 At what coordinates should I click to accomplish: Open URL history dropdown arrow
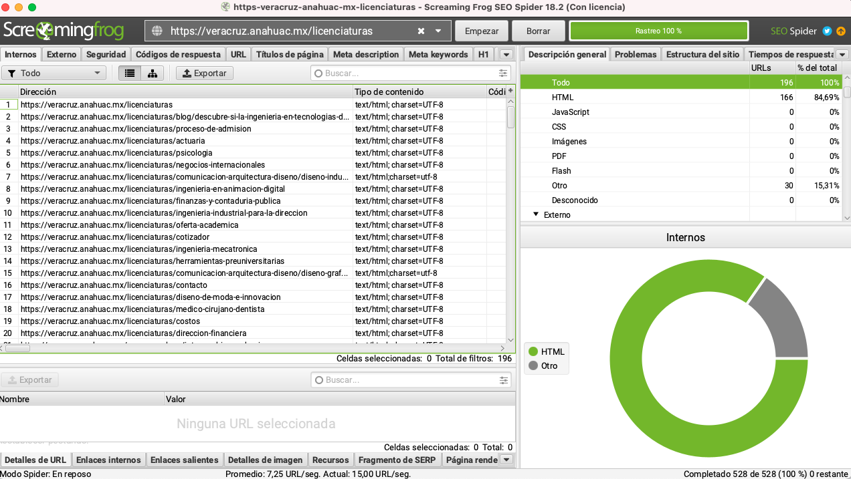[438, 31]
